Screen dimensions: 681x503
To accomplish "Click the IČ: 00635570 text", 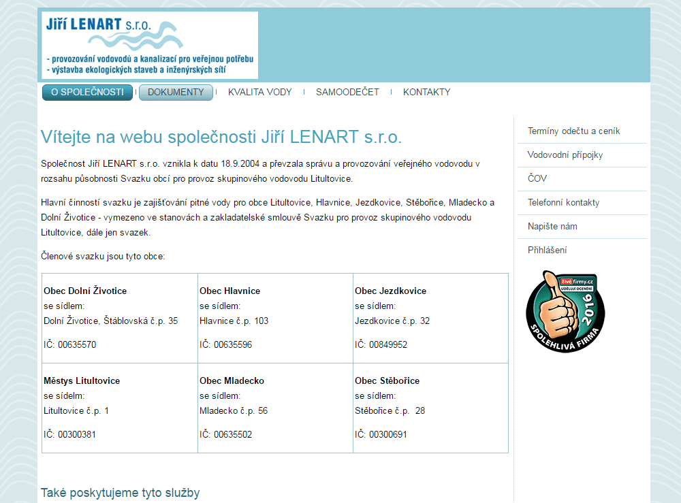I will point(70,344).
